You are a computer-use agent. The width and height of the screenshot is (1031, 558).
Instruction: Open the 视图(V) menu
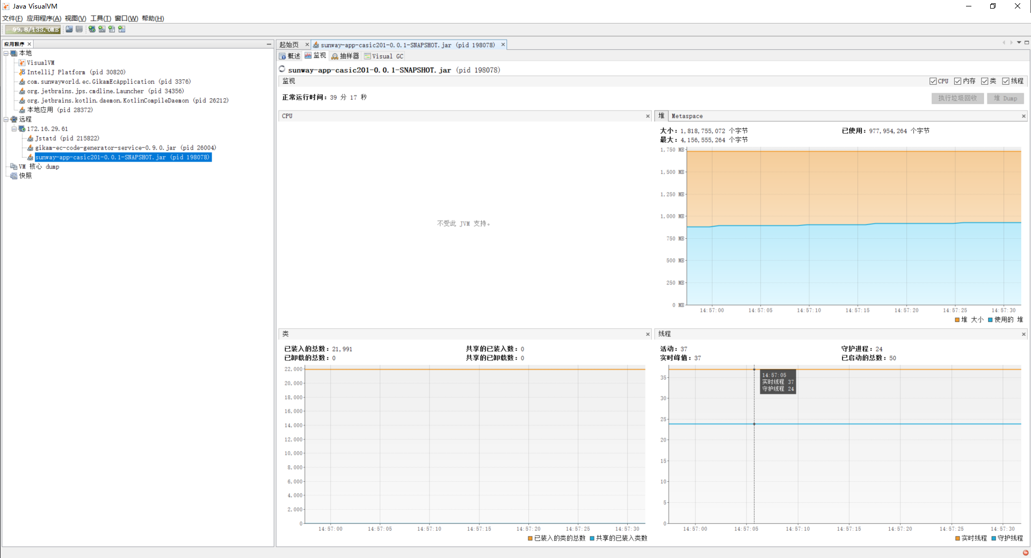tap(75, 18)
